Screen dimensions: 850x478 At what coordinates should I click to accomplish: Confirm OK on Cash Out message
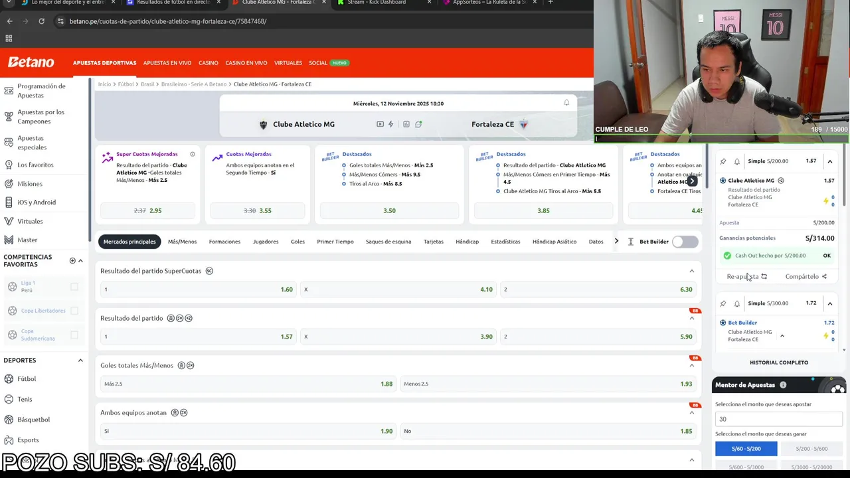click(x=827, y=256)
